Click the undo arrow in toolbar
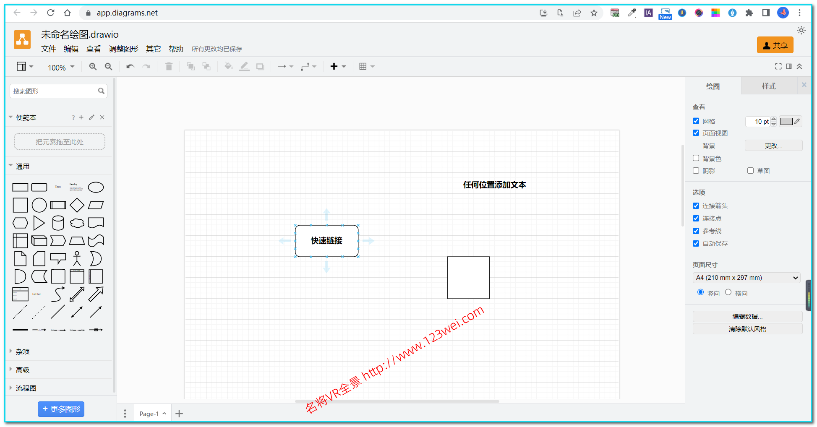The height and width of the screenshot is (427, 817). point(130,67)
